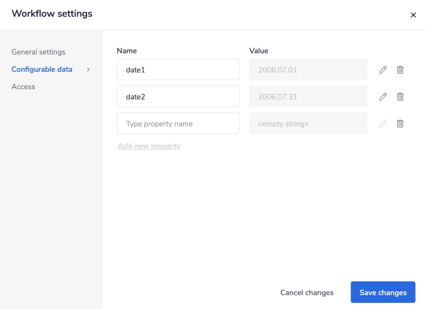Expand the Configurable data section chevron
The height and width of the screenshot is (309, 425).
point(88,69)
